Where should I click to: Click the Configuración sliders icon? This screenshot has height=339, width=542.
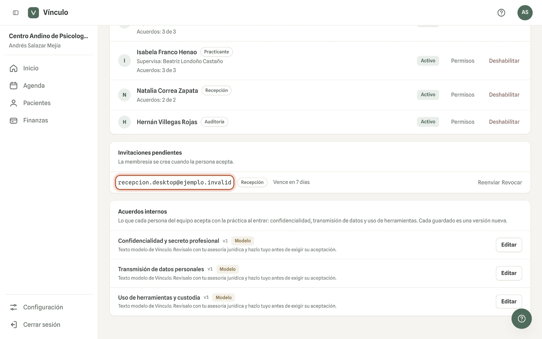[x=14, y=307]
